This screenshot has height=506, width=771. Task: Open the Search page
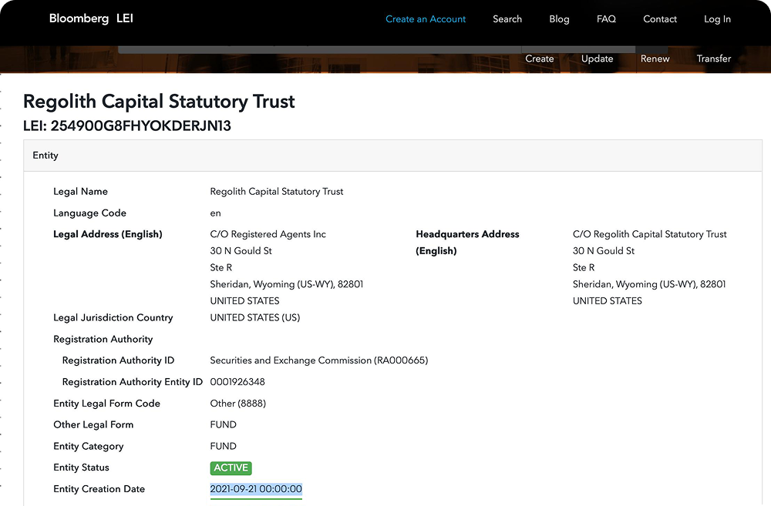(x=507, y=19)
